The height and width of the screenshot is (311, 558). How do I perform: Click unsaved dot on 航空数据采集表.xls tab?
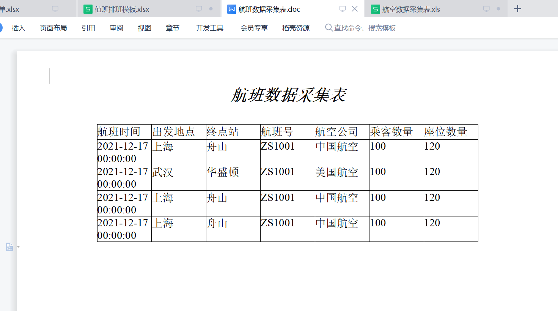(x=498, y=9)
